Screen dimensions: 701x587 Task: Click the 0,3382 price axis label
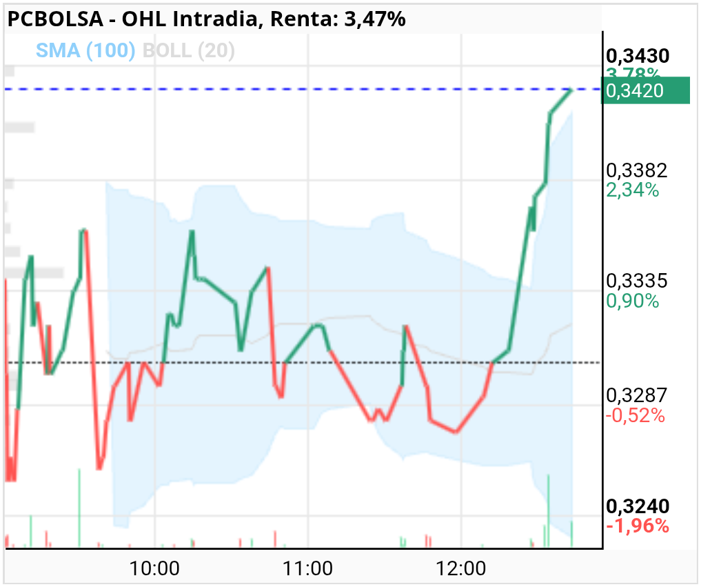coord(637,171)
